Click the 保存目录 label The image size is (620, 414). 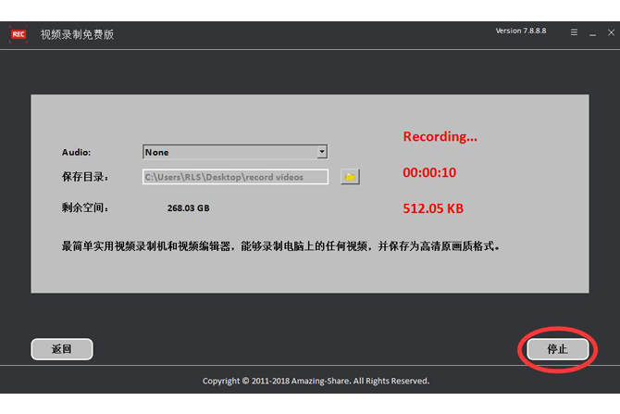[85, 176]
